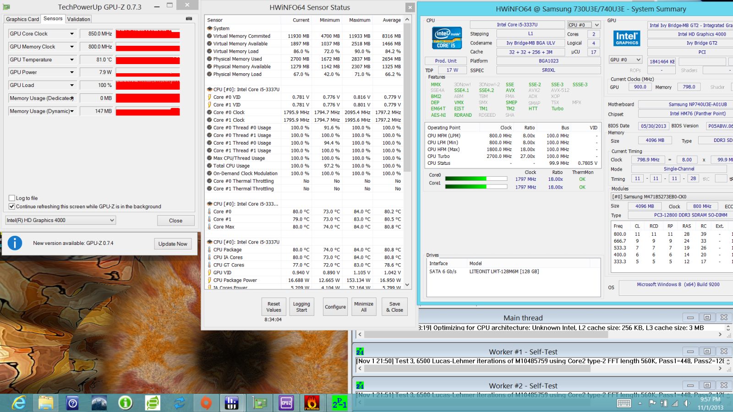
Task: Click Update Now for GPU-Z 0.7.4
Action: [x=173, y=244]
